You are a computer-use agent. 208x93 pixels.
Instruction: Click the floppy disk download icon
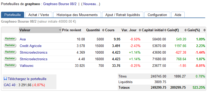pos(5,79)
